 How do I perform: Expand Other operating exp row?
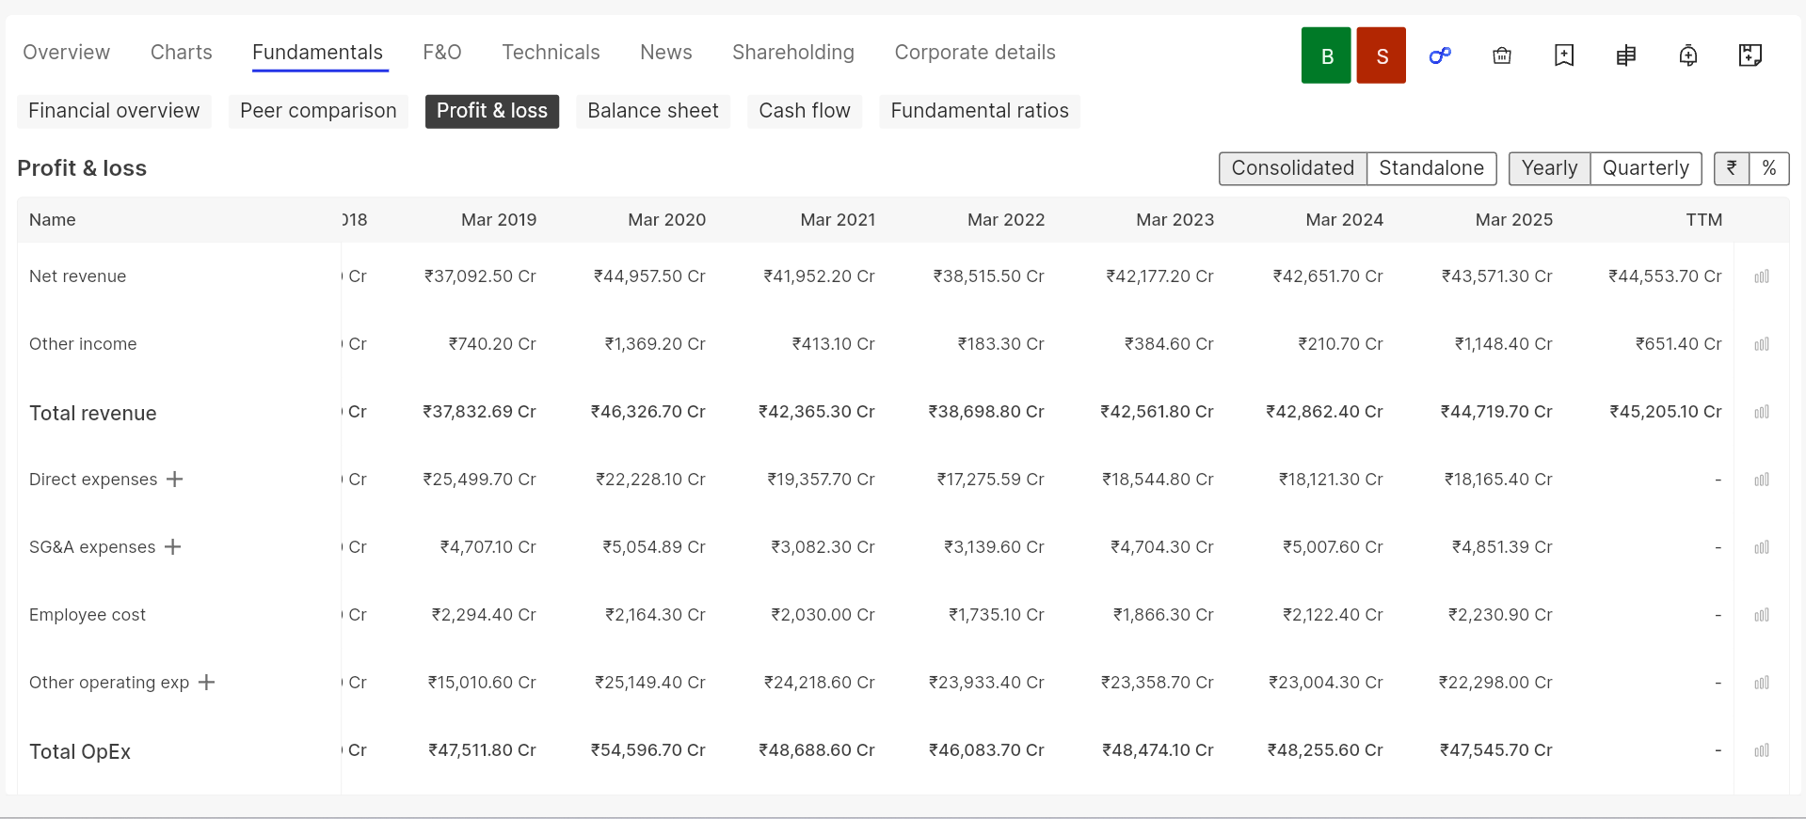tap(207, 683)
